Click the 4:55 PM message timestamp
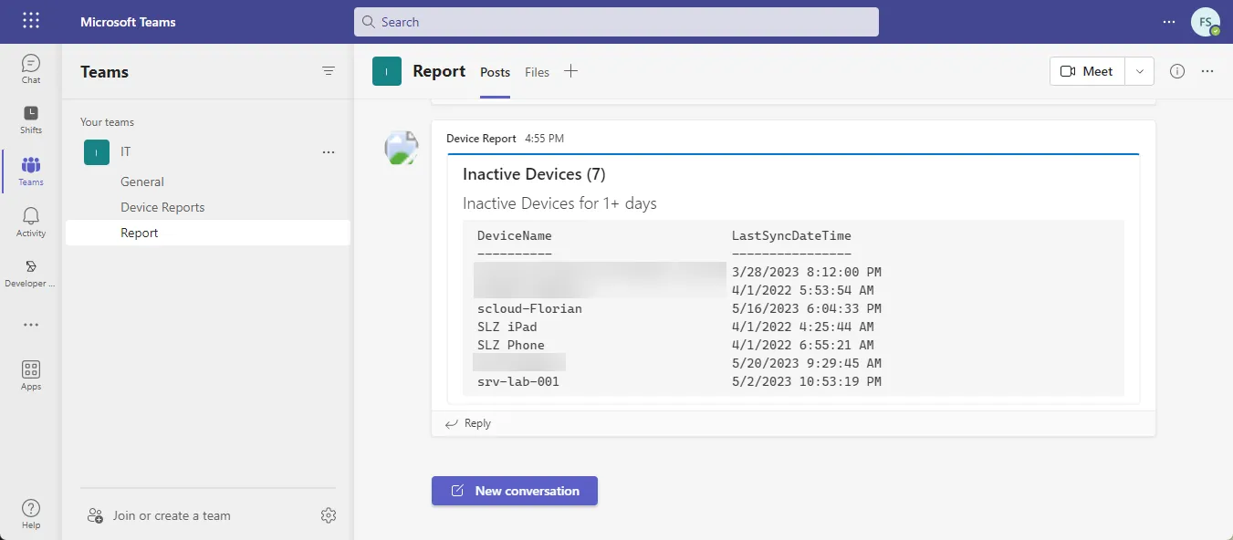1233x540 pixels. [544, 139]
